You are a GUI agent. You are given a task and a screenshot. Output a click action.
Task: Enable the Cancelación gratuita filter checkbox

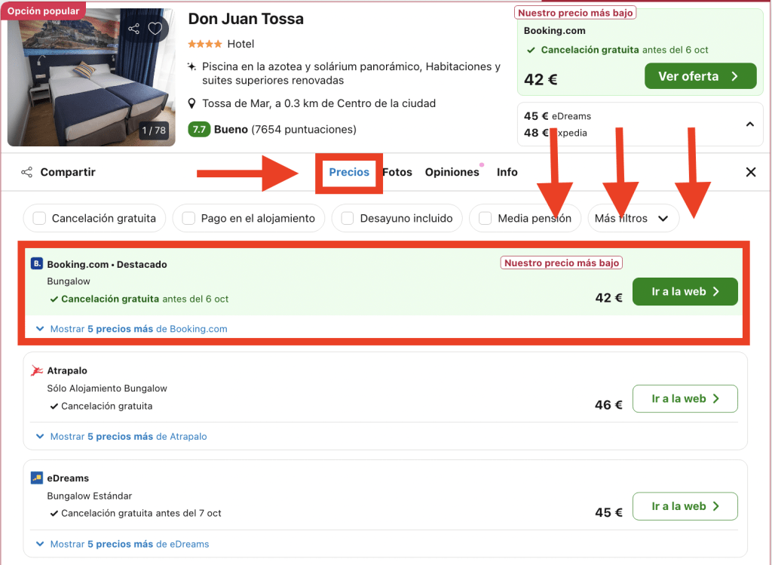[39, 218]
